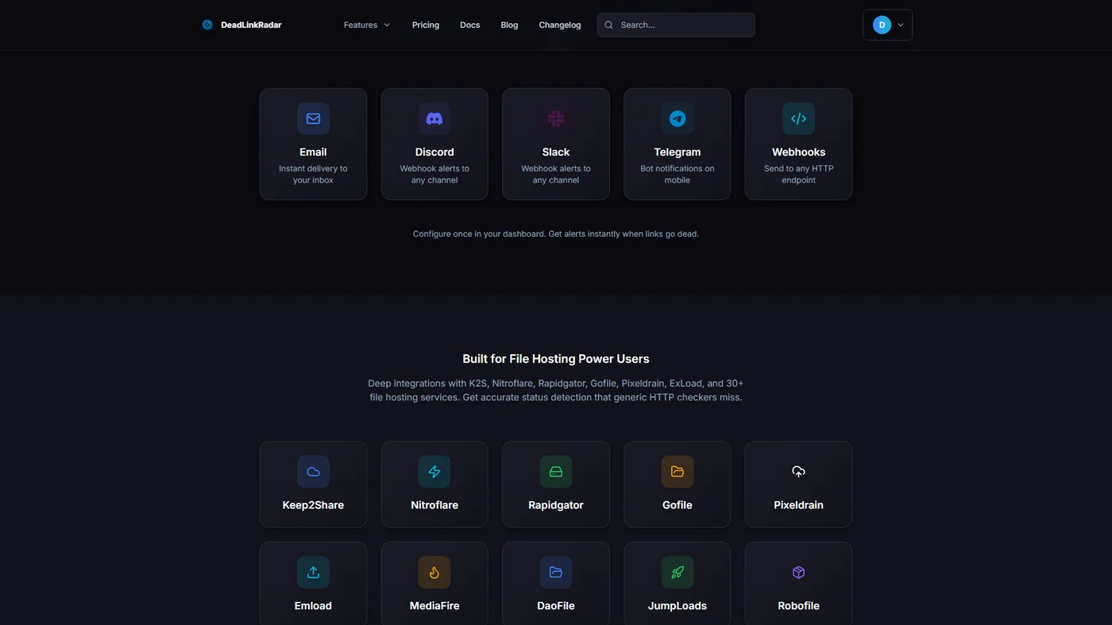Viewport: 1112px width, 625px height.
Task: Click the Email envelope icon
Action: (313, 118)
